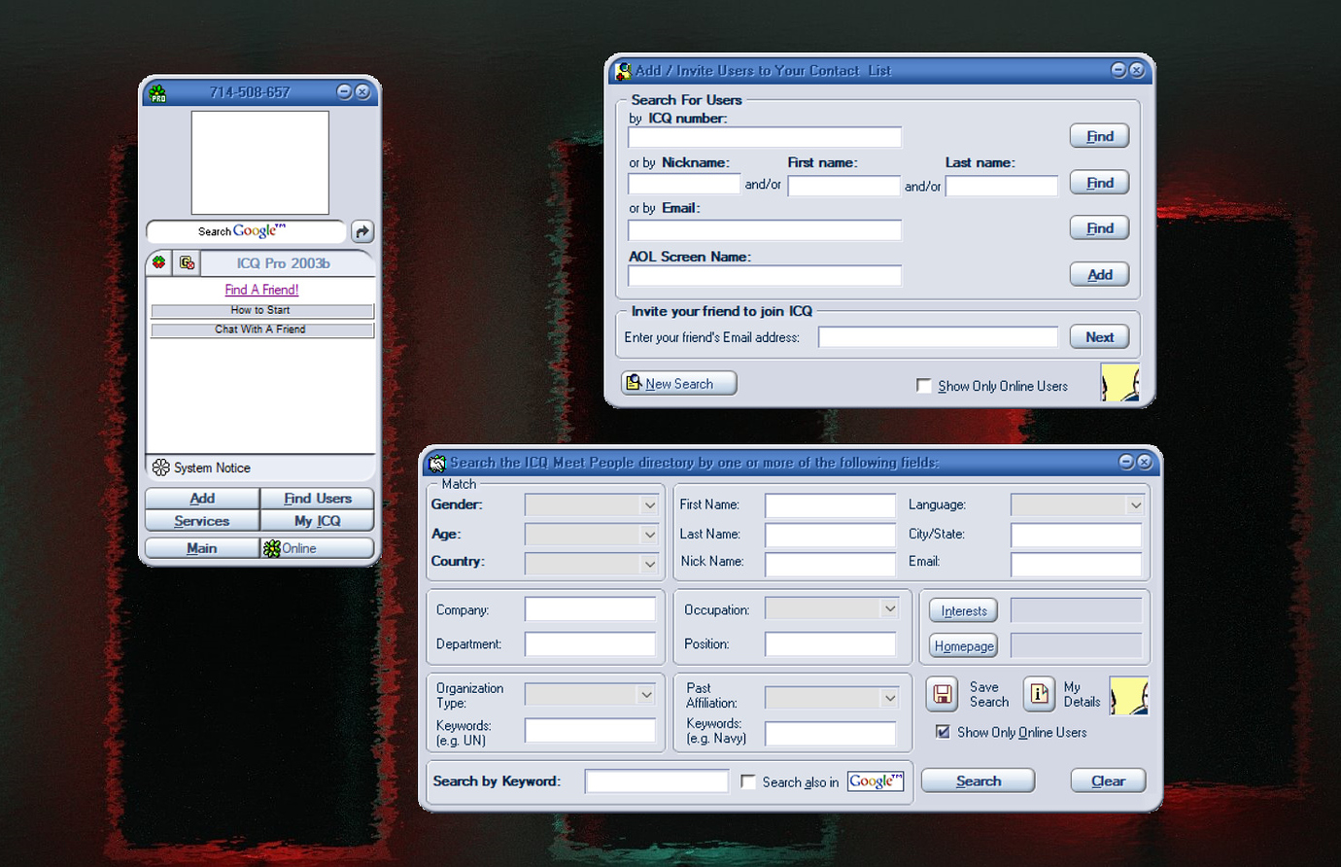Click the ICQ number input field
The height and width of the screenshot is (867, 1341).
765,137
